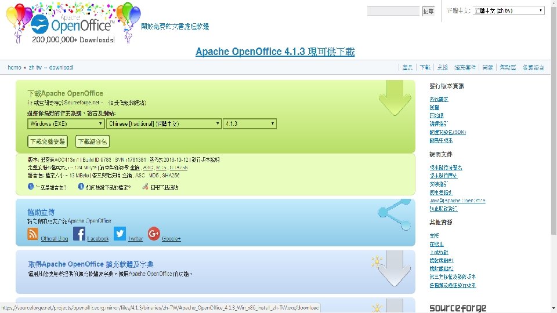Click the red Google+ icon

(154, 234)
